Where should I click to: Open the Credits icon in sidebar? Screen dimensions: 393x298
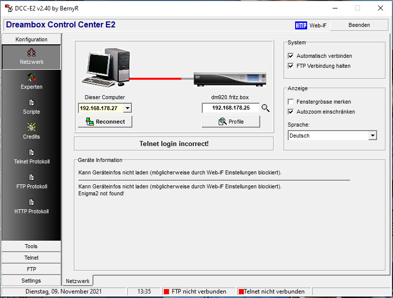point(31,128)
